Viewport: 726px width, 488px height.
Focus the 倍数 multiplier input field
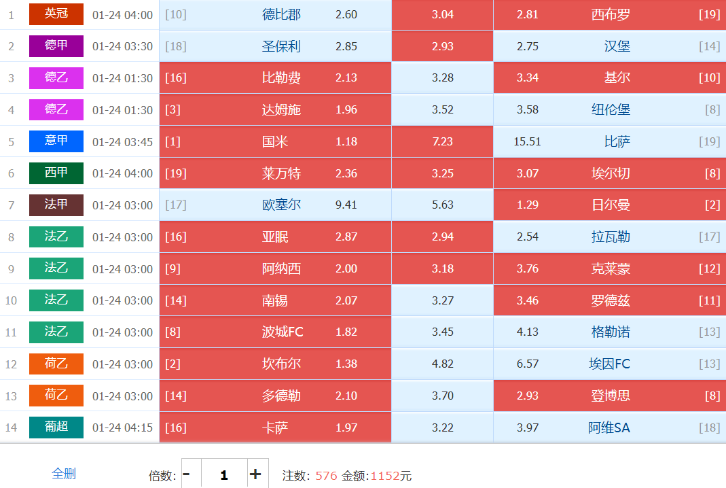click(x=223, y=474)
